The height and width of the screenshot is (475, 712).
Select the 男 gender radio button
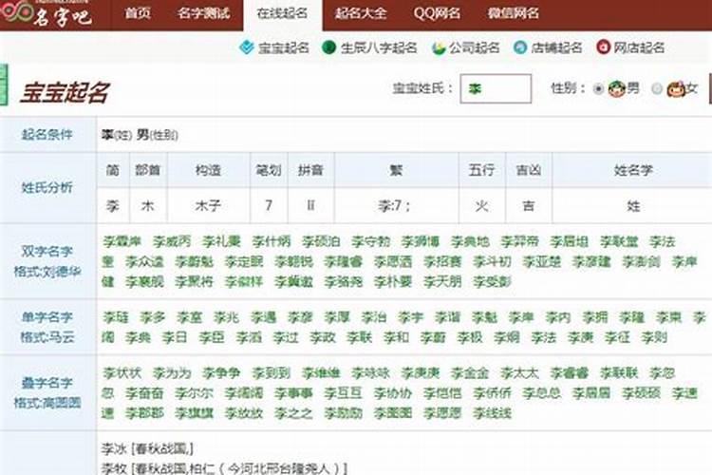click(599, 89)
